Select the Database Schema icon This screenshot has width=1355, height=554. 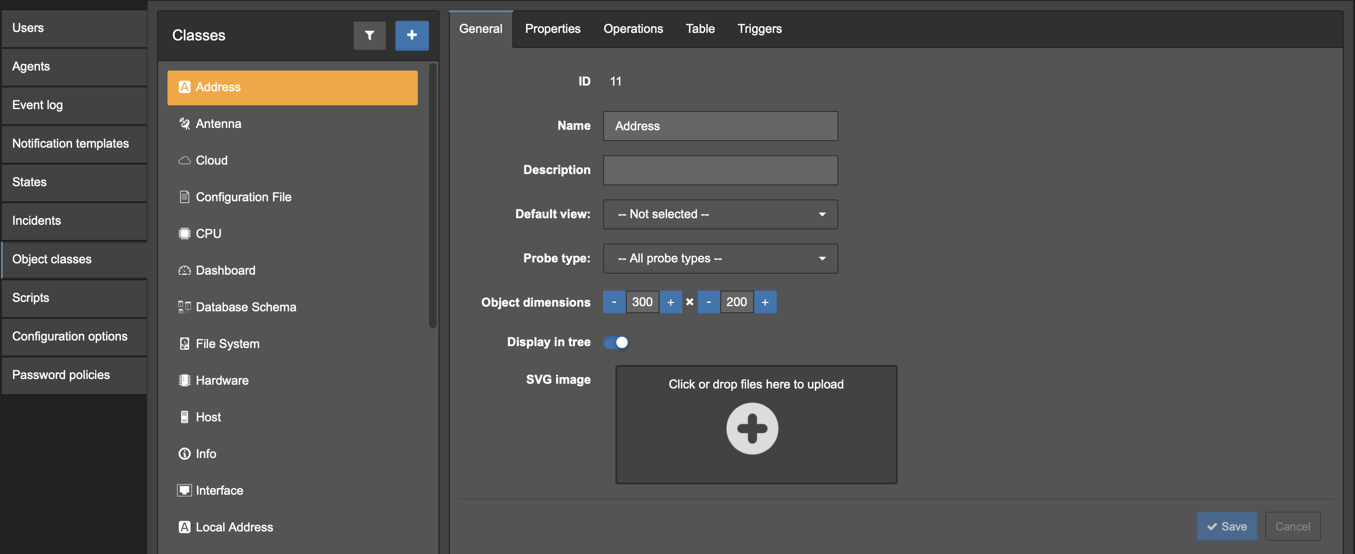pyautogui.click(x=184, y=307)
